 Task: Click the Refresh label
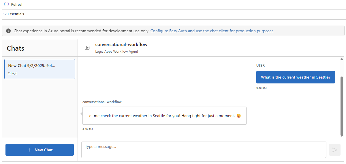(17, 5)
